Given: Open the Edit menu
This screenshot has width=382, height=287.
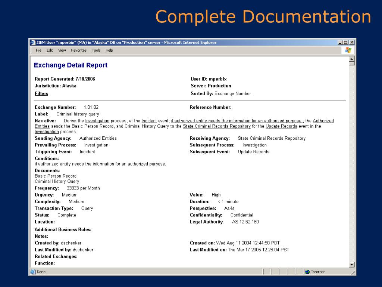Looking at the screenshot, I should pos(50,50).
